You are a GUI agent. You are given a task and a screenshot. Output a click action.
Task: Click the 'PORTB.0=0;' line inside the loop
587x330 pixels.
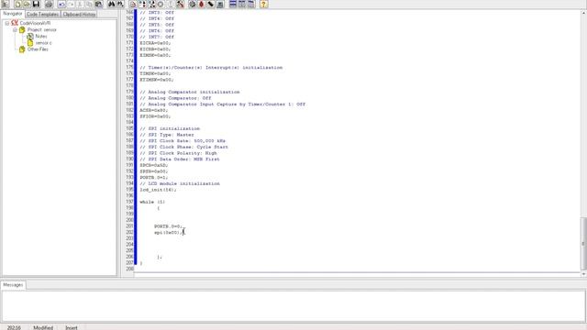click(x=169, y=226)
